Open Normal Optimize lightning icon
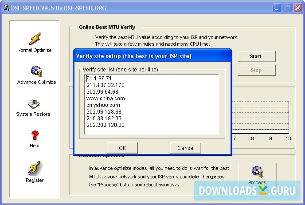Screen dimensions: 305x205 point(35,39)
